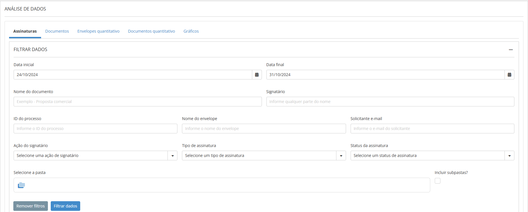
Task: Click the ID do processo field
Action: [x=96, y=129]
